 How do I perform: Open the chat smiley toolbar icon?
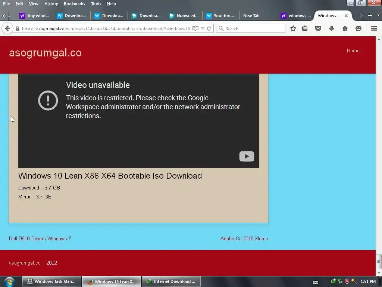pyautogui.click(x=358, y=28)
